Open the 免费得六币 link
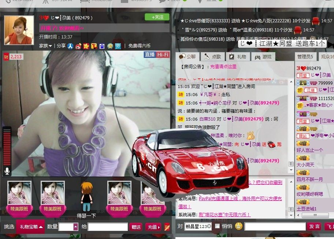Screen dimensions: 334x239 coord(139,46)
